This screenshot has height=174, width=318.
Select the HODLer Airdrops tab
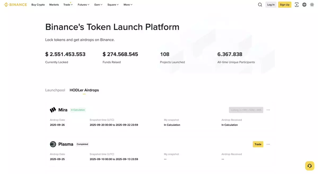click(x=84, y=90)
